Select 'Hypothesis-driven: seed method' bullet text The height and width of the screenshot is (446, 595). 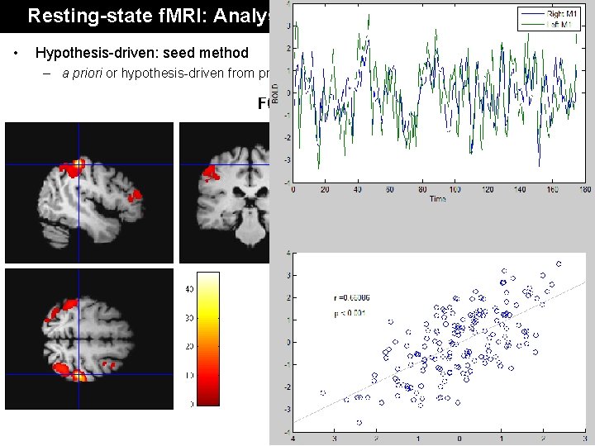tap(142, 53)
